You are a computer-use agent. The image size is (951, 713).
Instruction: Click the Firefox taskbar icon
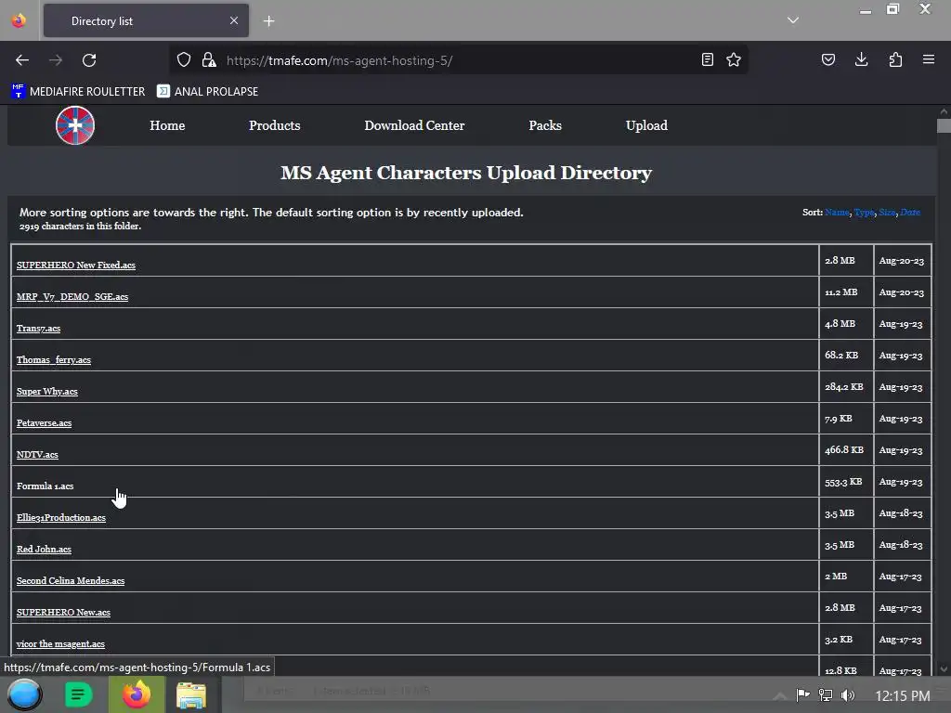tap(137, 694)
